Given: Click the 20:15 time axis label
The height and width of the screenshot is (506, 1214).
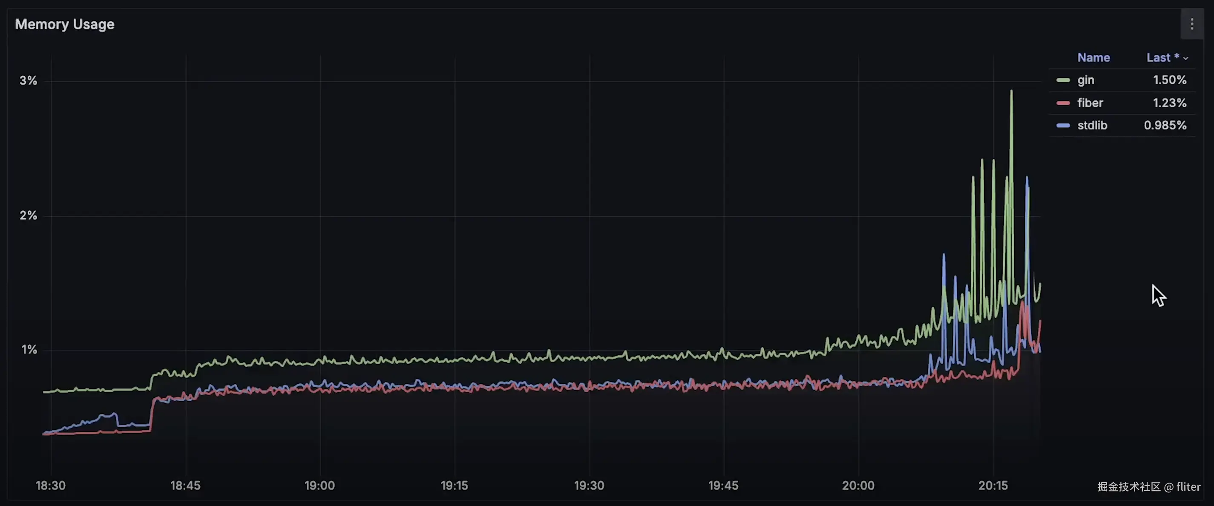Looking at the screenshot, I should [992, 485].
